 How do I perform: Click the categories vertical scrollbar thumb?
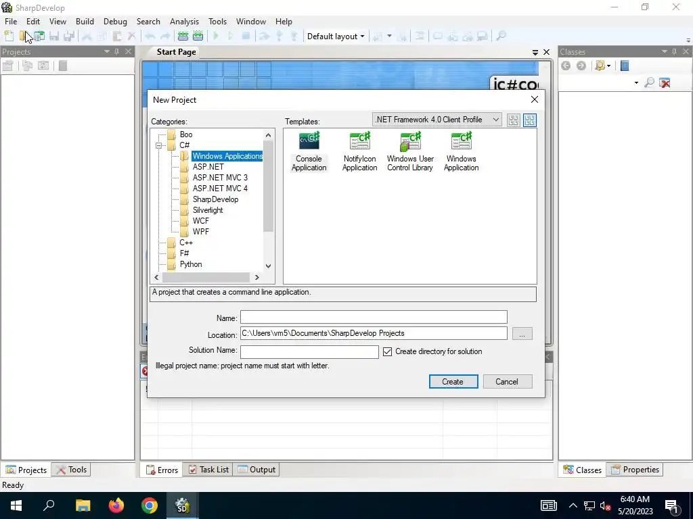pos(268,186)
